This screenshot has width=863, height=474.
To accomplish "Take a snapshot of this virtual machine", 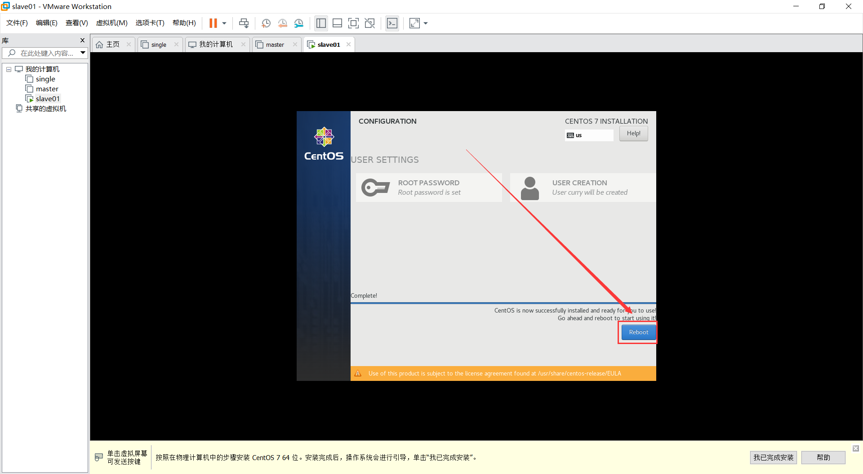I will 266,23.
